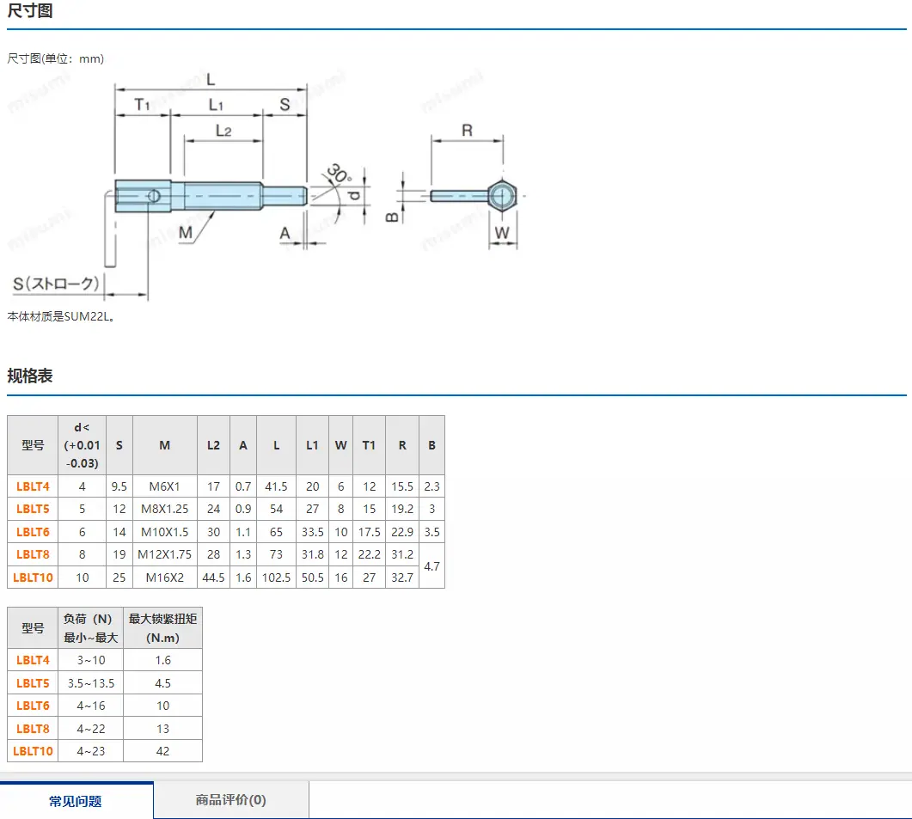
Task: Click LBLT8 in the dimensions table
Action: click(x=33, y=554)
